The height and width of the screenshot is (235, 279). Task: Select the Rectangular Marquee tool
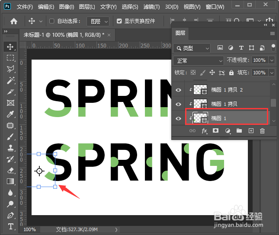[x=10, y=58]
